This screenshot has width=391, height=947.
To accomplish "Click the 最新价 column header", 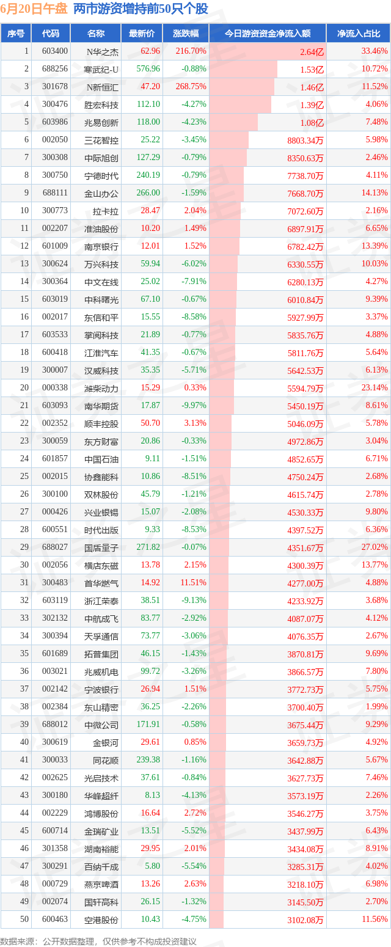I will coord(142,34).
